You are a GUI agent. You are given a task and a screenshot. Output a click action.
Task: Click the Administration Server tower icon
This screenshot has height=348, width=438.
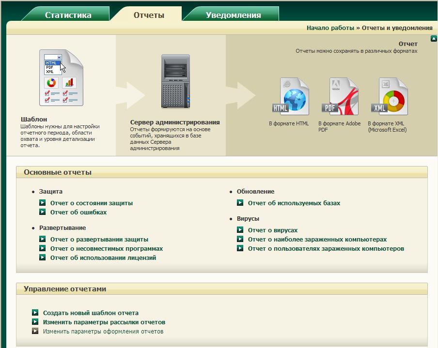click(x=175, y=81)
